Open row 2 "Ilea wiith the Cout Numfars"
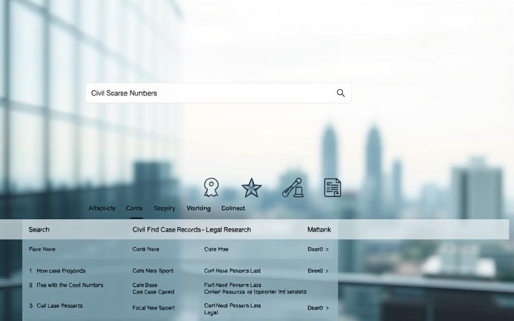This screenshot has height=321, width=514. [x=70, y=285]
